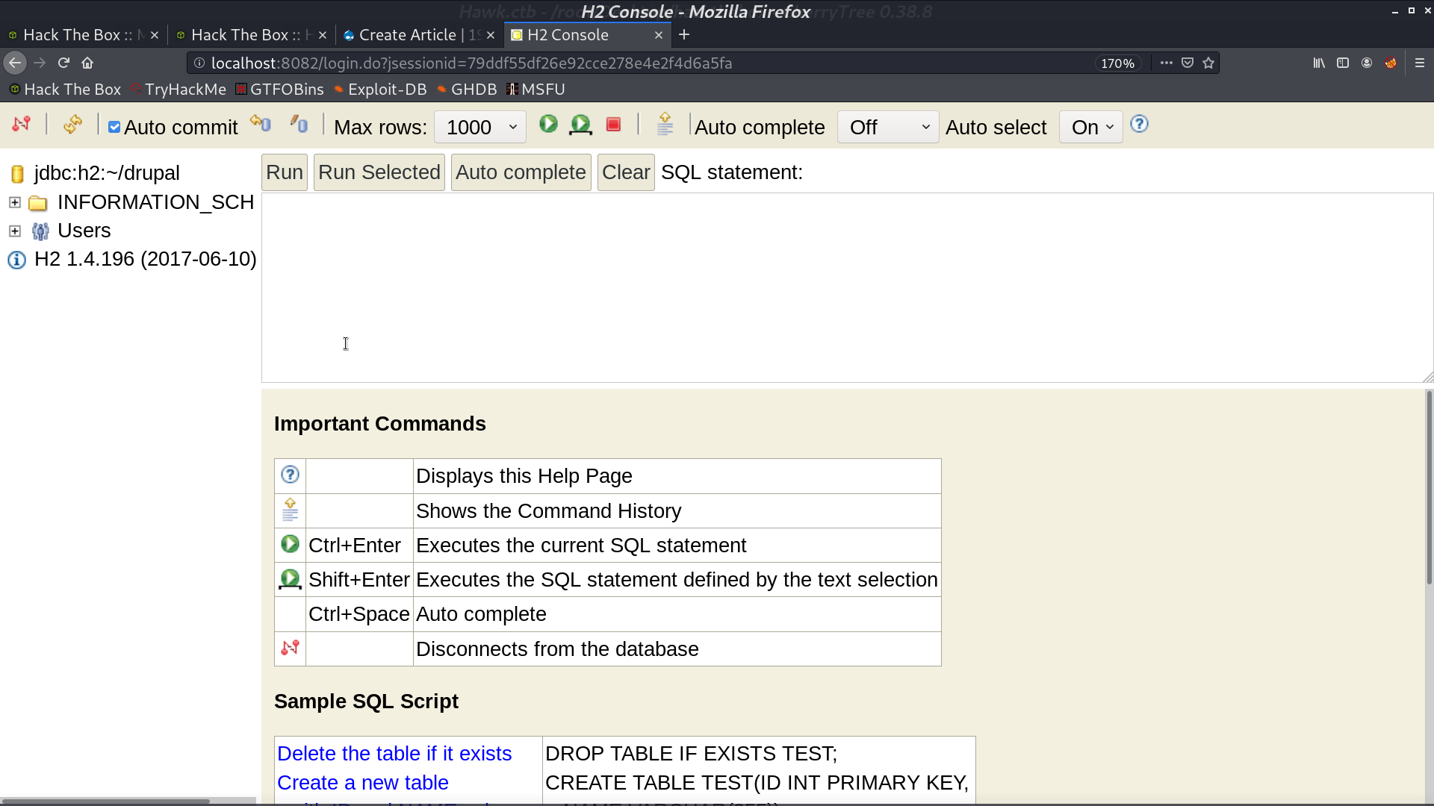The width and height of the screenshot is (1434, 806).
Task: Click the Shift+Enter run selected icon in table
Action: coord(290,579)
